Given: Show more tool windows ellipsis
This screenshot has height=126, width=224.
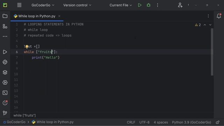Looking at the screenshot, I should click(x=5, y=36).
